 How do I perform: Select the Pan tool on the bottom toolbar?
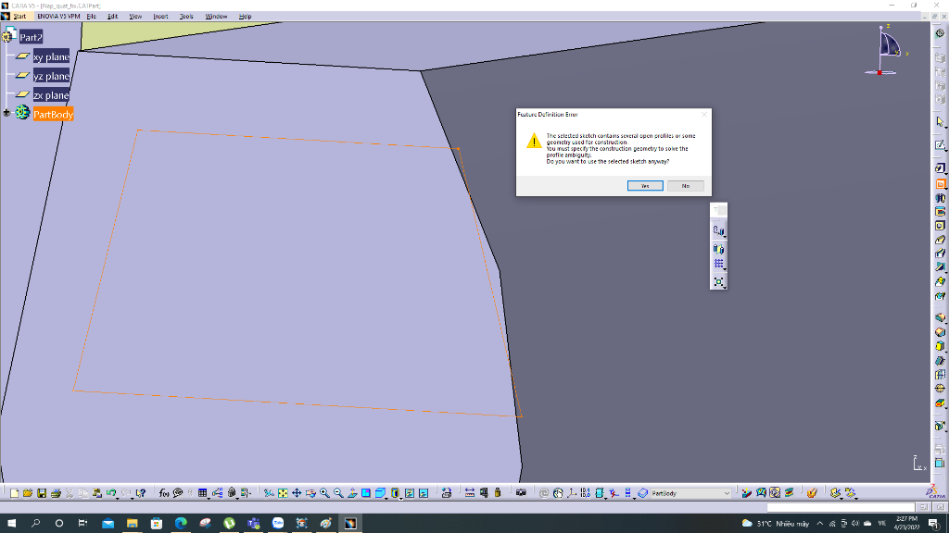[296, 493]
